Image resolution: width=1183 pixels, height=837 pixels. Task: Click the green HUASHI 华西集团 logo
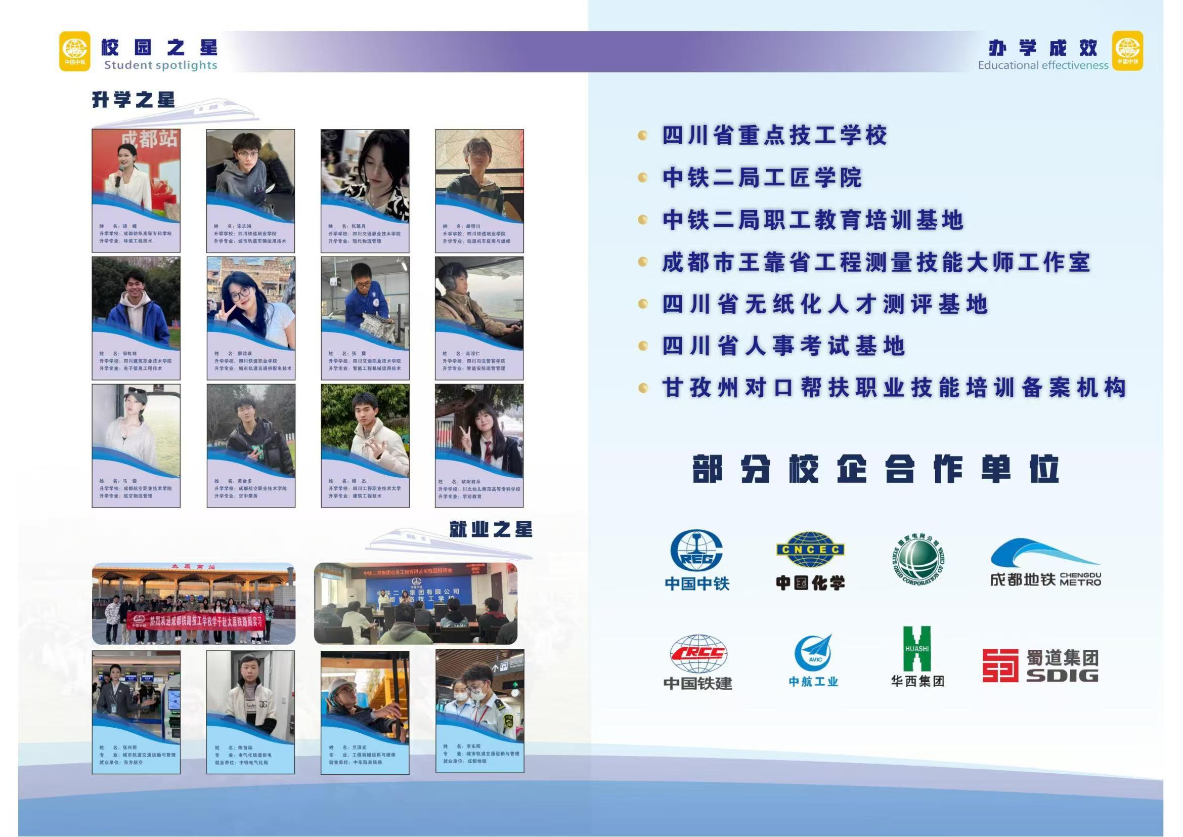click(917, 657)
